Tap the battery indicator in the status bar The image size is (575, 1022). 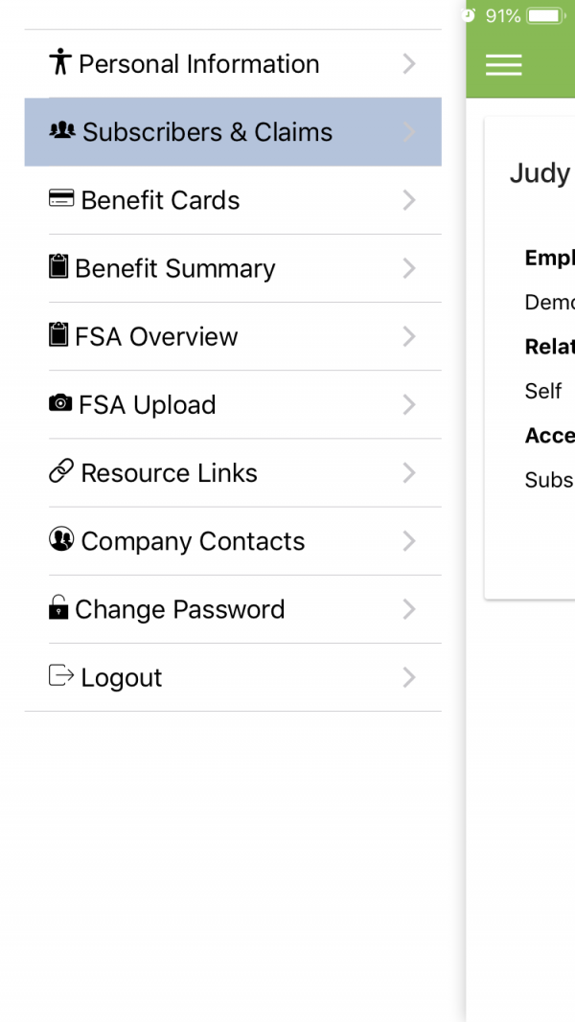(x=546, y=15)
